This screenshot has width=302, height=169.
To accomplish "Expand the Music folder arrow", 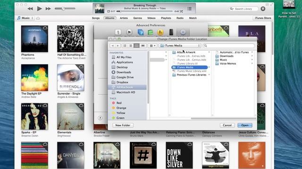I will [252, 60].
